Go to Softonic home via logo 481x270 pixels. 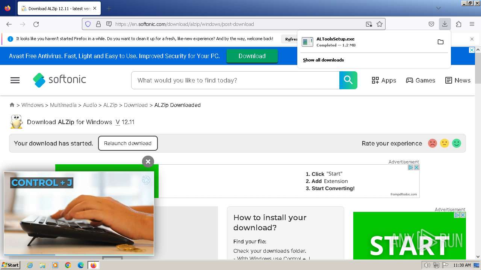(59, 80)
